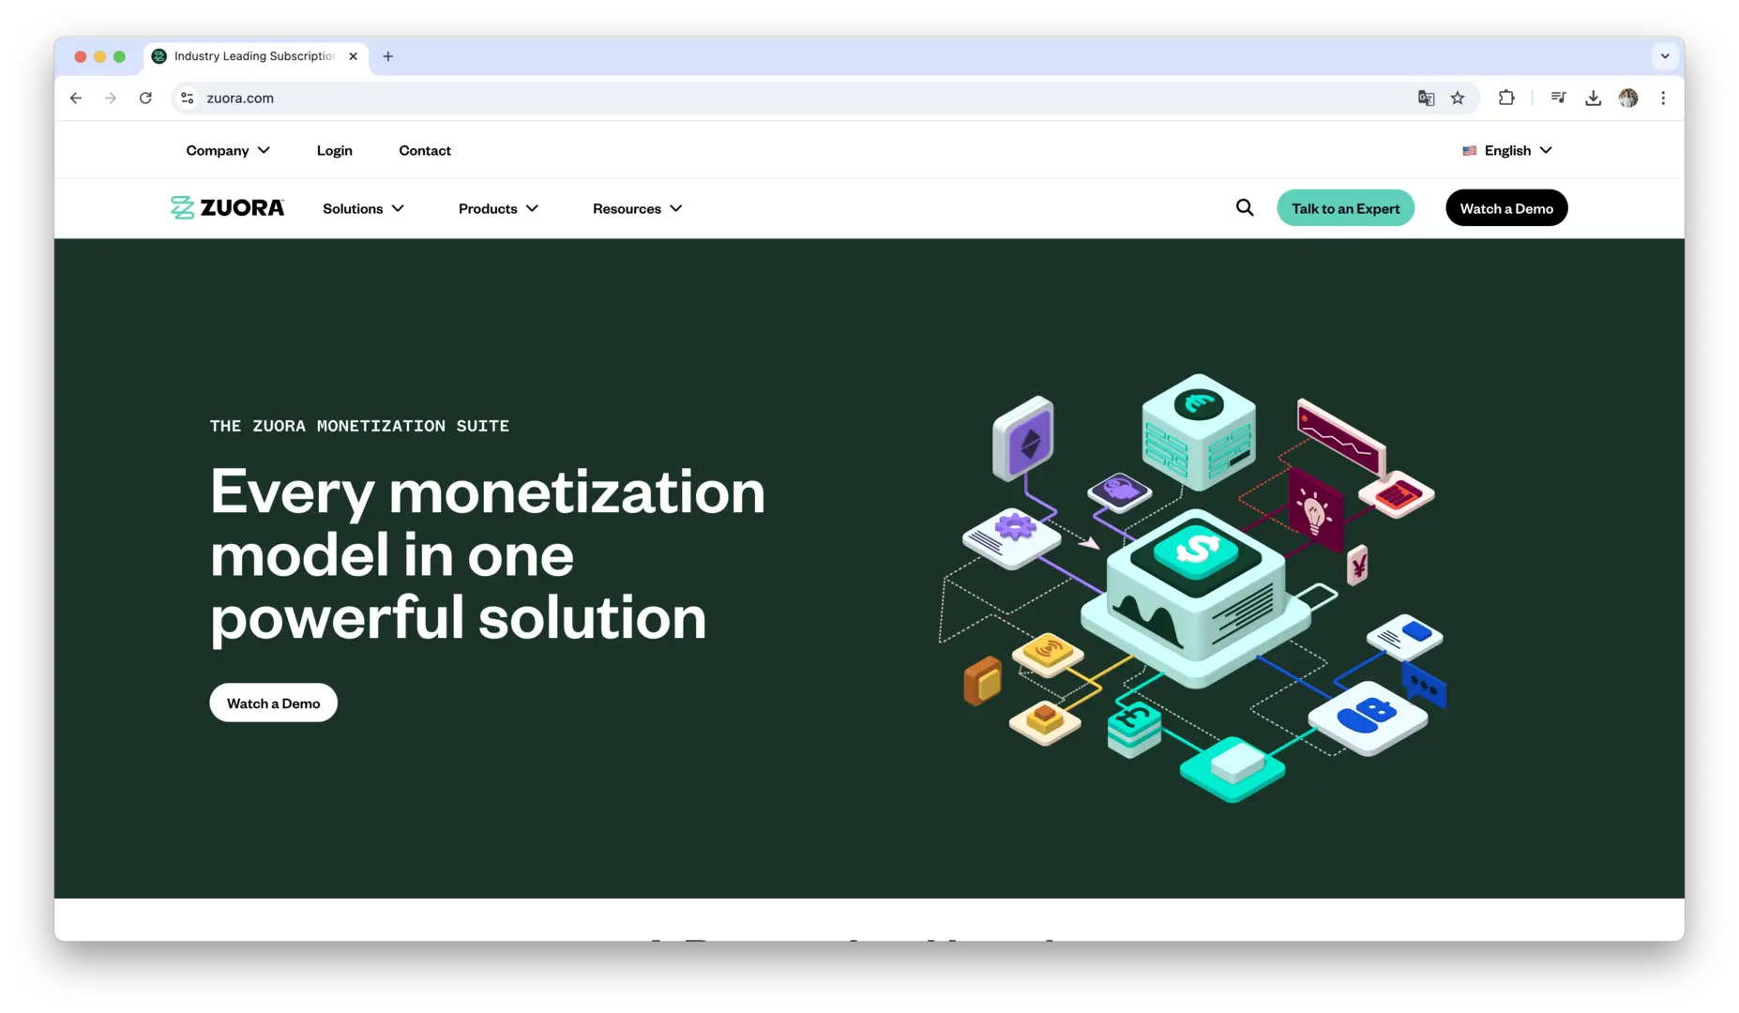
Task: Expand the Products menu
Action: click(x=499, y=208)
